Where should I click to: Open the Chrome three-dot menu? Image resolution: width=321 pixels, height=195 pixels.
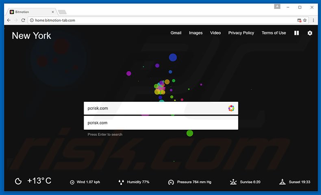click(313, 20)
